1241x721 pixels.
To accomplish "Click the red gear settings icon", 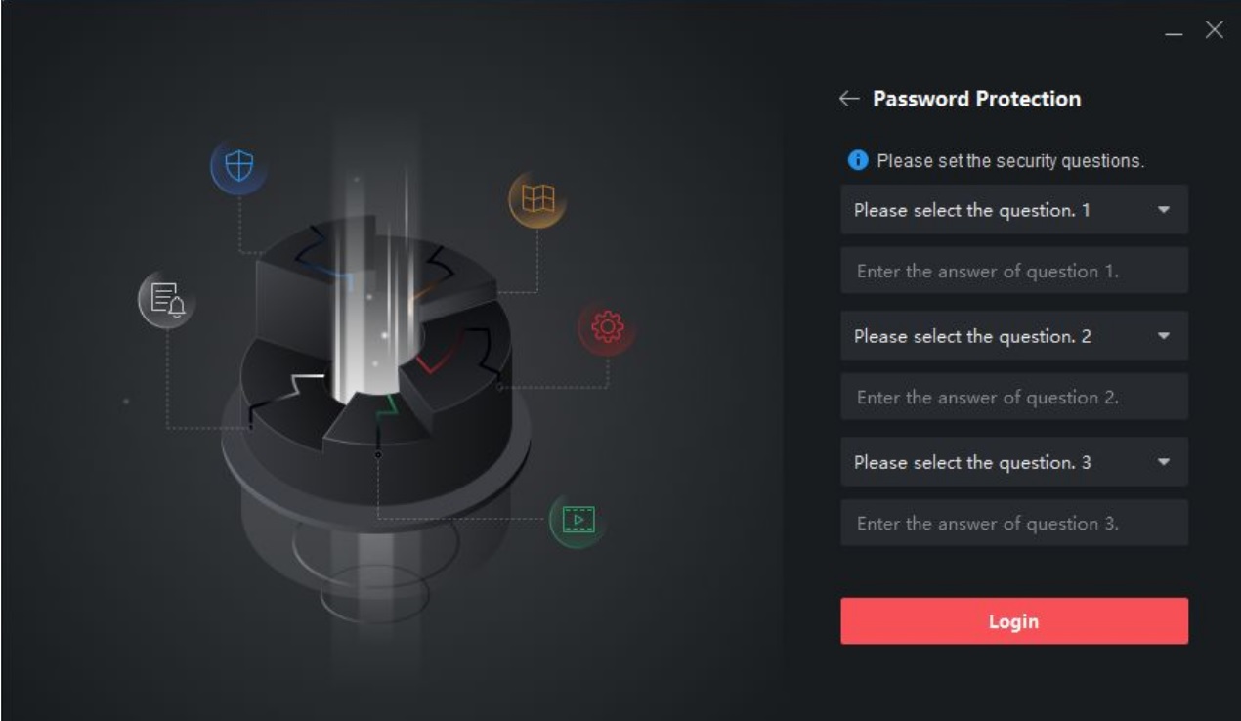I will [607, 328].
